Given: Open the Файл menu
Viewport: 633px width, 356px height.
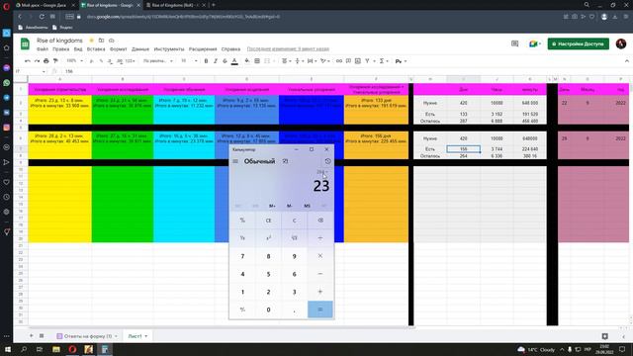Looking at the screenshot, I should point(43,49).
